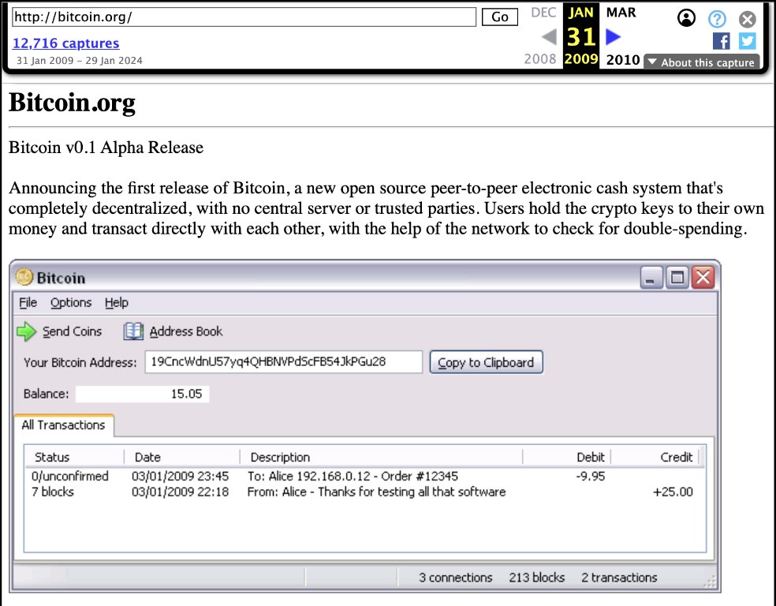Click the Address Book label
Screen dimensions: 776x606
coord(186,331)
